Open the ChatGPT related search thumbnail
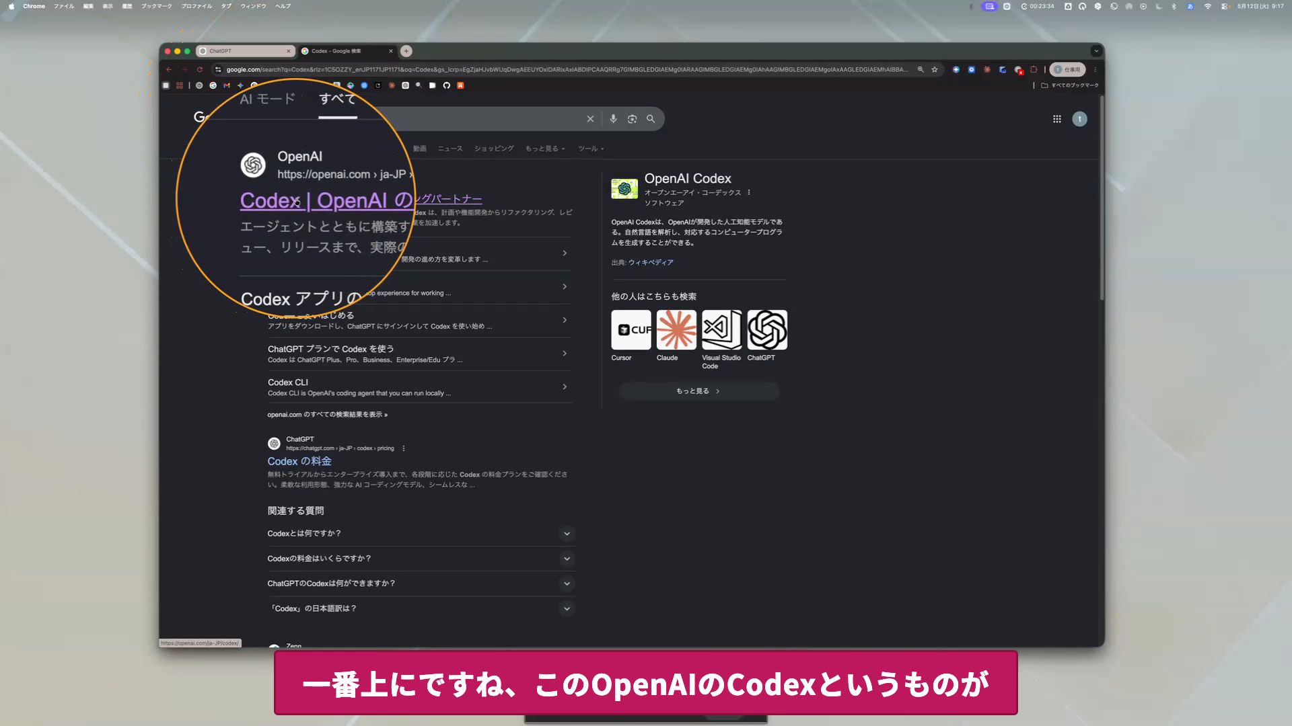This screenshot has width=1292, height=726. tap(767, 330)
